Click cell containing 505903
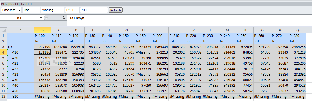 click(76, 86)
